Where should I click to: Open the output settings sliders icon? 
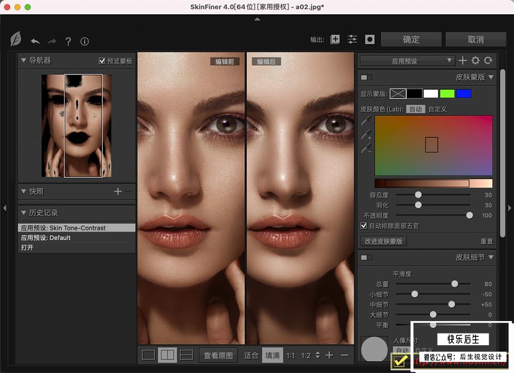(x=352, y=39)
